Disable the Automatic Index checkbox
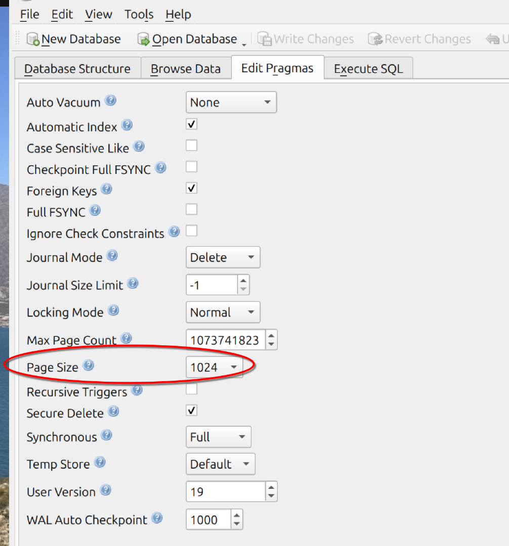This screenshot has height=546, width=509. point(191,124)
